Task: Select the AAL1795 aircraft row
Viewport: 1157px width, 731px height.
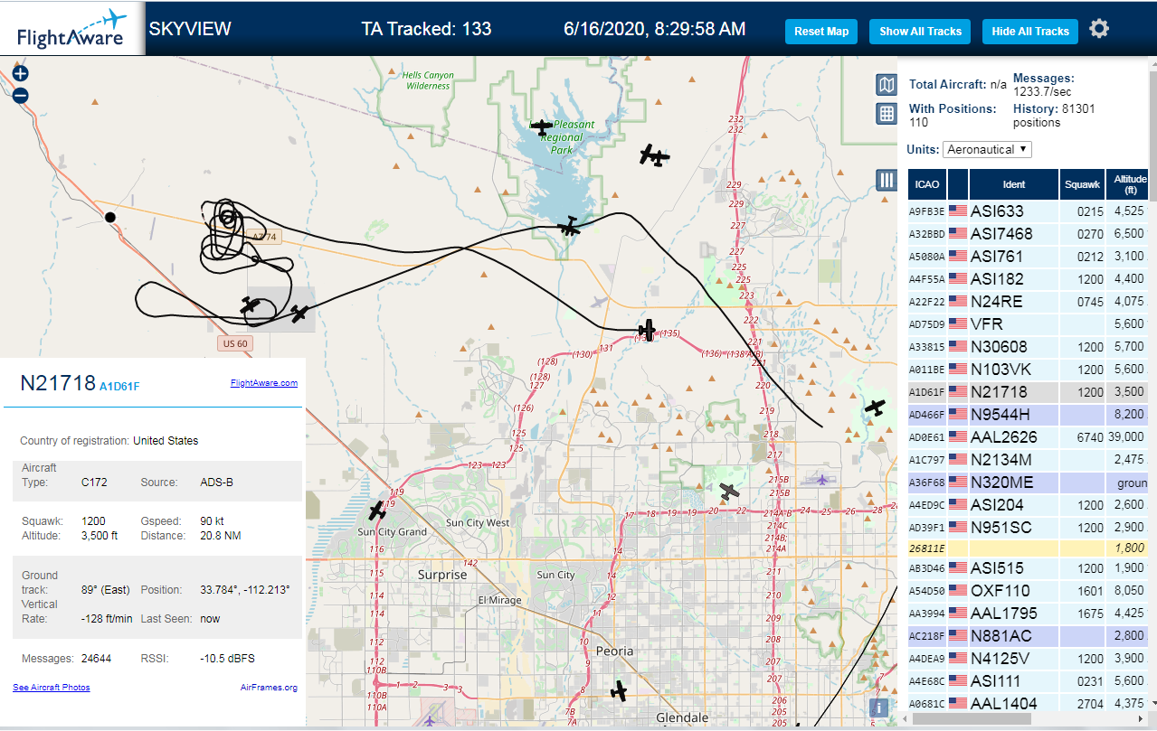Action: (1029, 614)
